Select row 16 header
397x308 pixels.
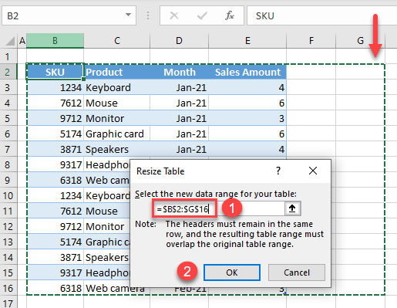tap(8, 288)
